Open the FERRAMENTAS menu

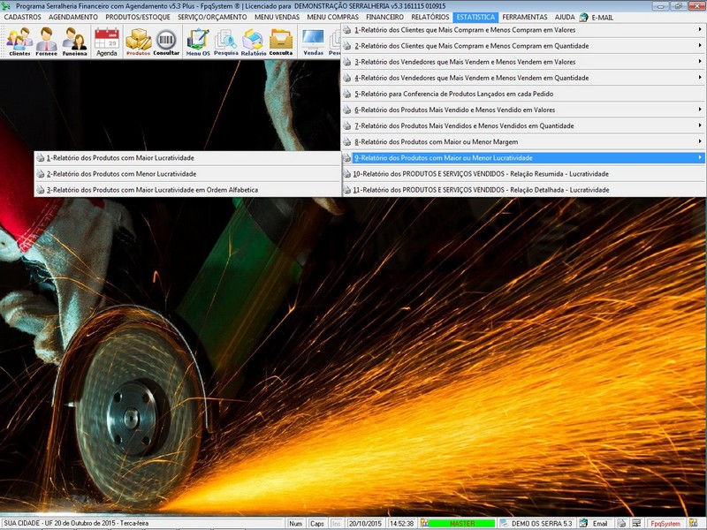pos(525,17)
